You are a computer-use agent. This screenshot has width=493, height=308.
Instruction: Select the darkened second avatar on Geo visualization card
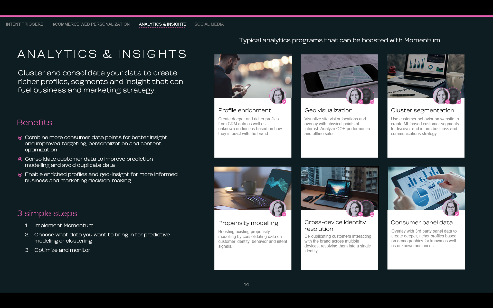coord(368,95)
